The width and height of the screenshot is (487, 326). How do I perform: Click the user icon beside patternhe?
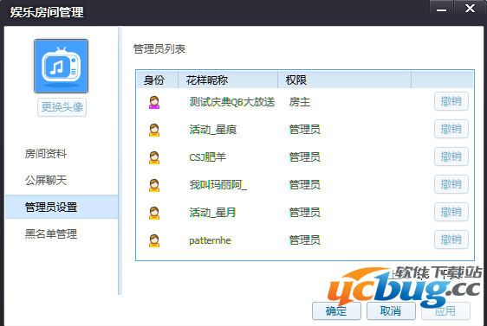click(154, 240)
